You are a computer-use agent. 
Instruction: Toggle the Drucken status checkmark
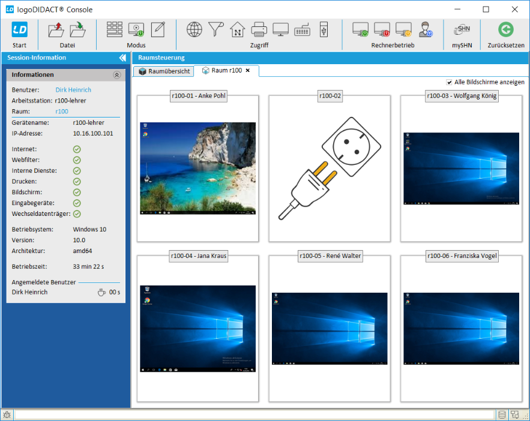(77, 182)
